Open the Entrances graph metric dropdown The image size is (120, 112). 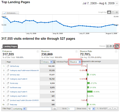(10, 13)
